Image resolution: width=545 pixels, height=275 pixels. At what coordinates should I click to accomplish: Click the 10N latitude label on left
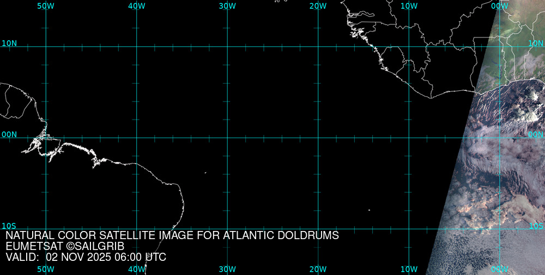pyautogui.click(x=9, y=43)
